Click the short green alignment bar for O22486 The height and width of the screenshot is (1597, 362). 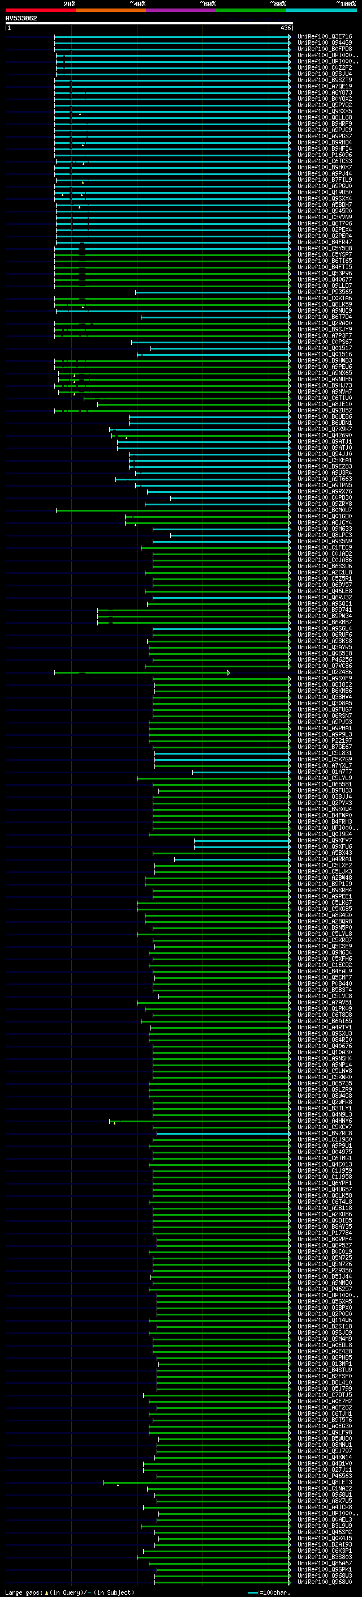(x=142, y=672)
